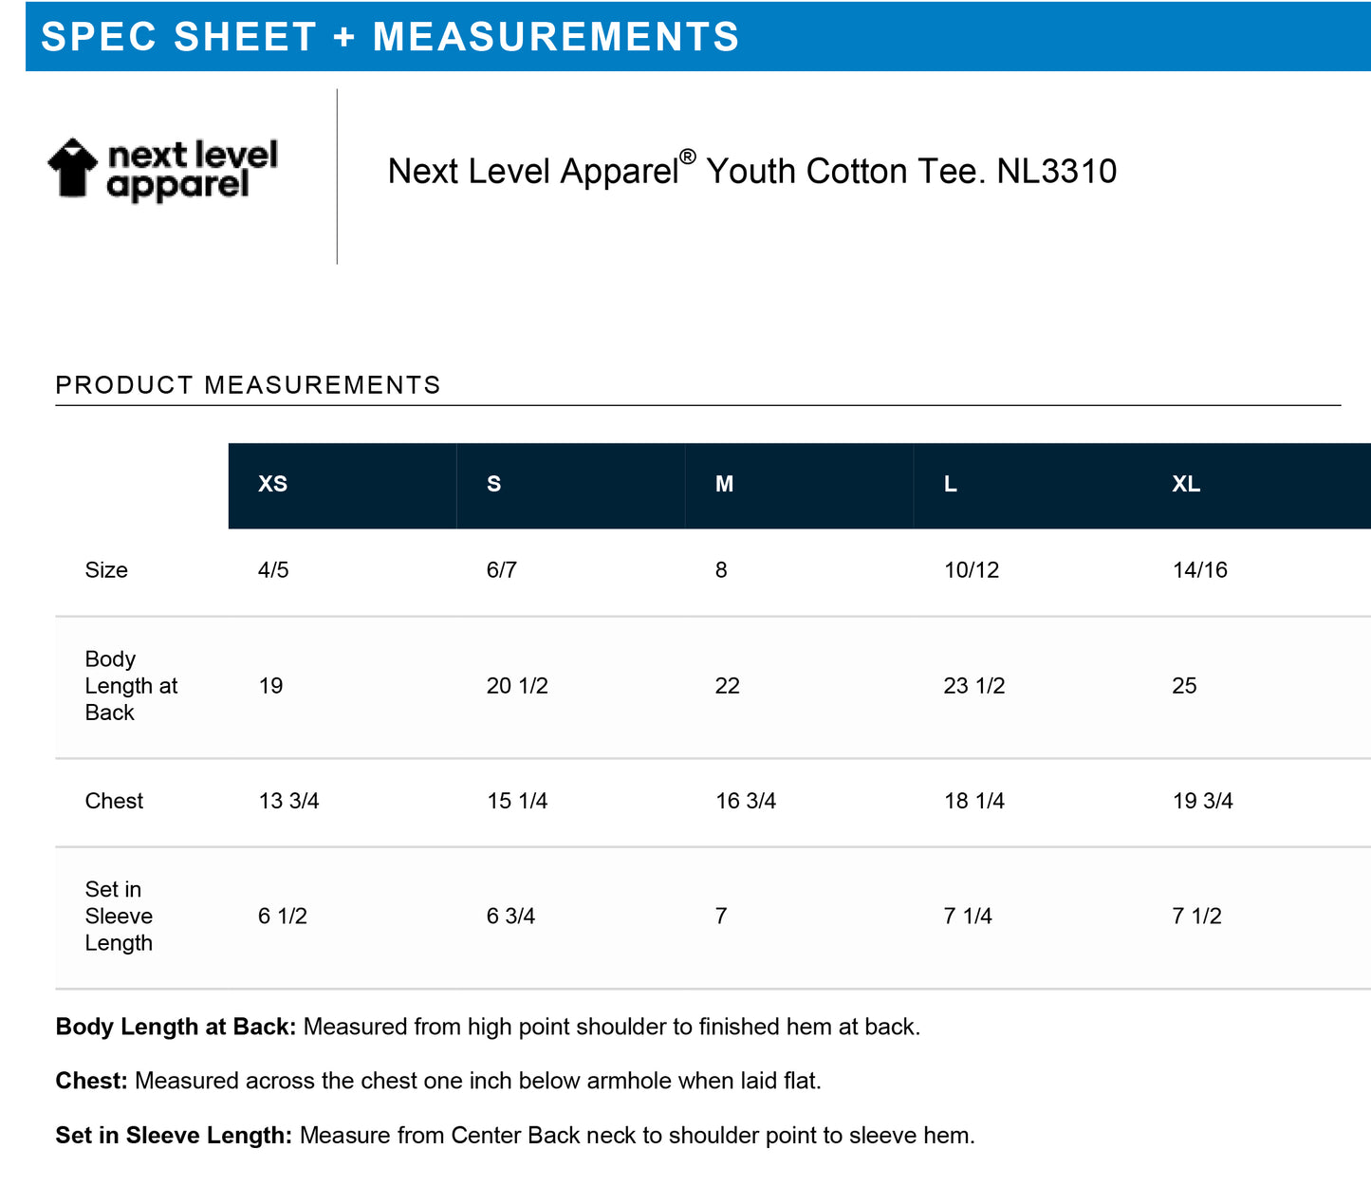Click the 4/5 size value under XS
1371x1186 pixels.
tap(273, 570)
